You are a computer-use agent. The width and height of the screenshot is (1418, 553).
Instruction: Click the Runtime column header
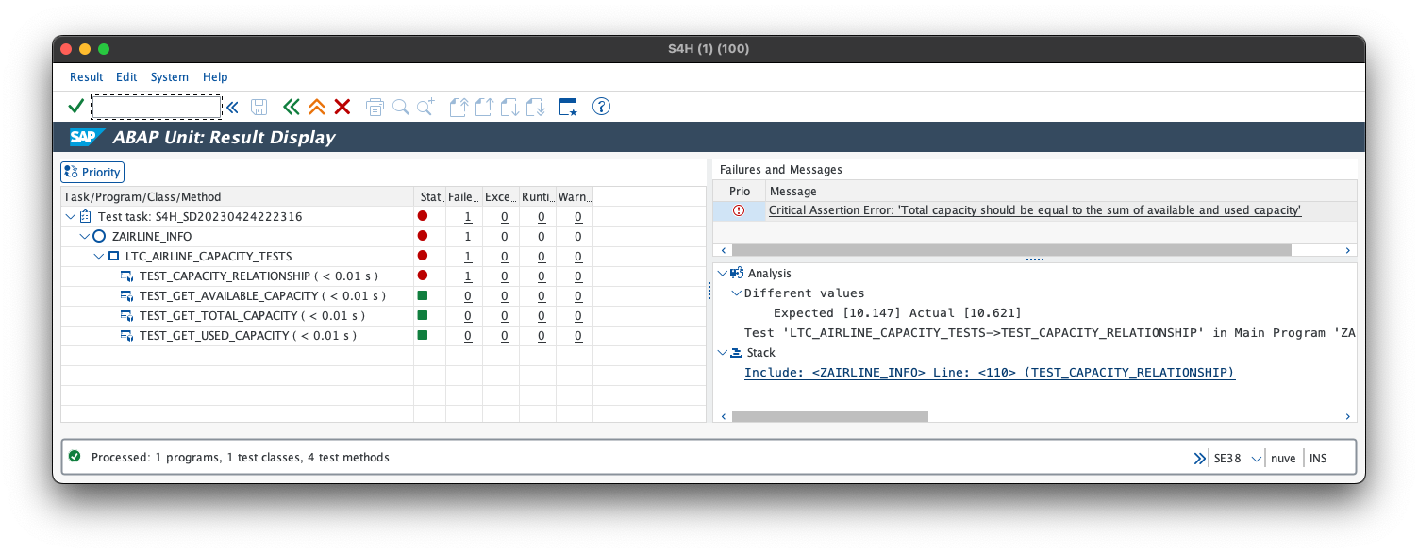[x=538, y=197]
